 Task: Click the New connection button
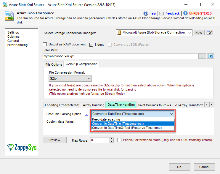[x=199, y=33]
